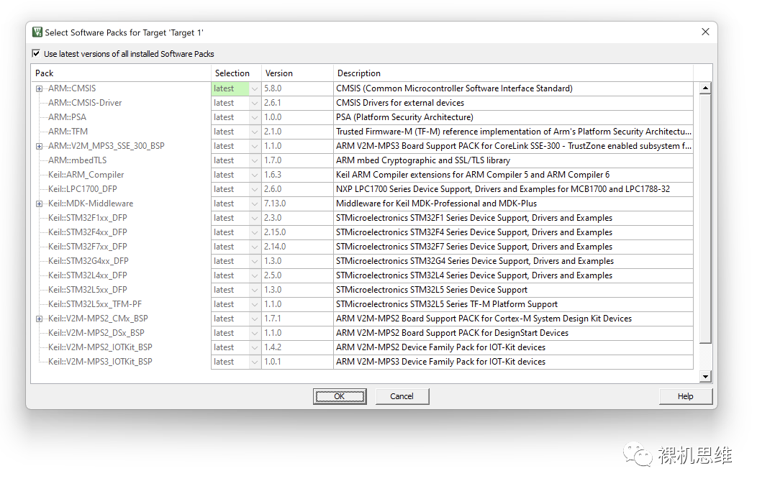
Task: Open the selection dropdown for ARM::TFM
Action: (255, 132)
